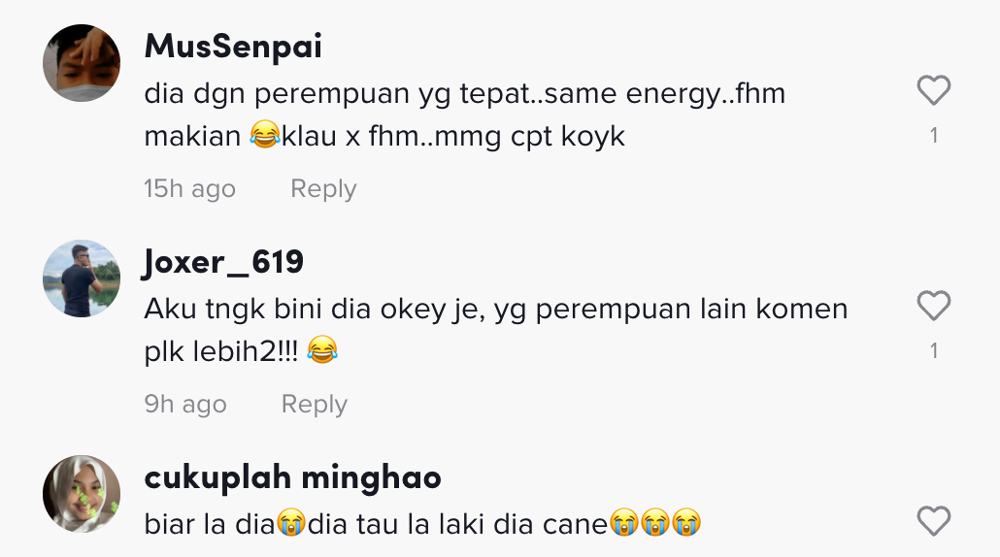Open cukuplah minghao's profile avatar

[x=82, y=494]
